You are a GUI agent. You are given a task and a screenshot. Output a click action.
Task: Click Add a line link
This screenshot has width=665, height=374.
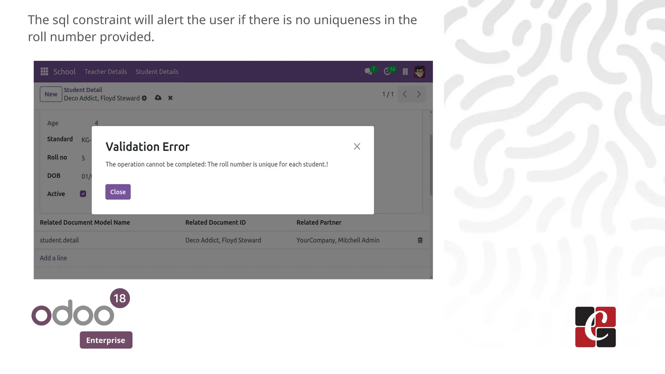53,258
